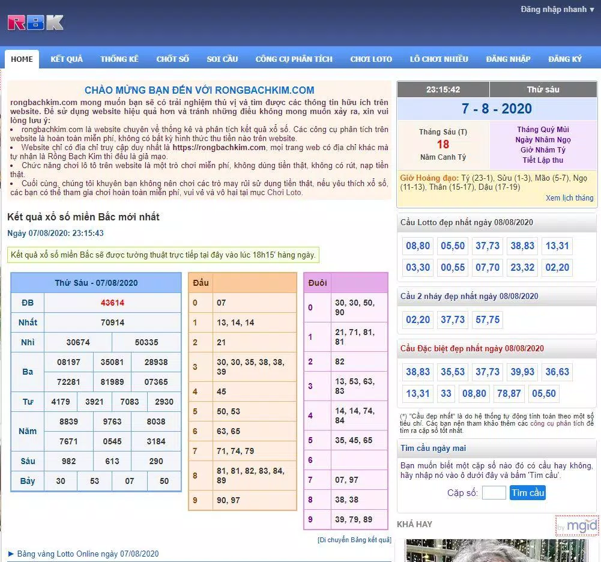Viewport: 601px width, 562px height.
Task: Go to ĐĂNG NHẬP page
Action: pyautogui.click(x=509, y=59)
